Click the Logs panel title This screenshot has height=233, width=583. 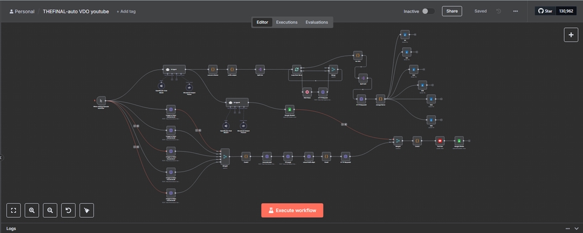pyautogui.click(x=11, y=229)
